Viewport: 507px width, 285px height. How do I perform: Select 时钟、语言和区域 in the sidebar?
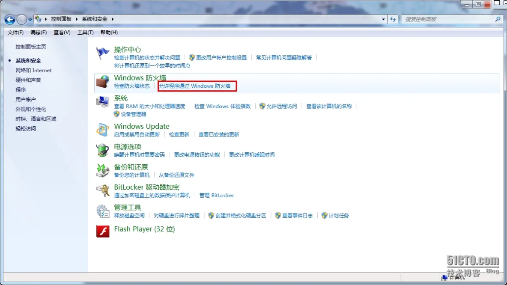[36, 119]
